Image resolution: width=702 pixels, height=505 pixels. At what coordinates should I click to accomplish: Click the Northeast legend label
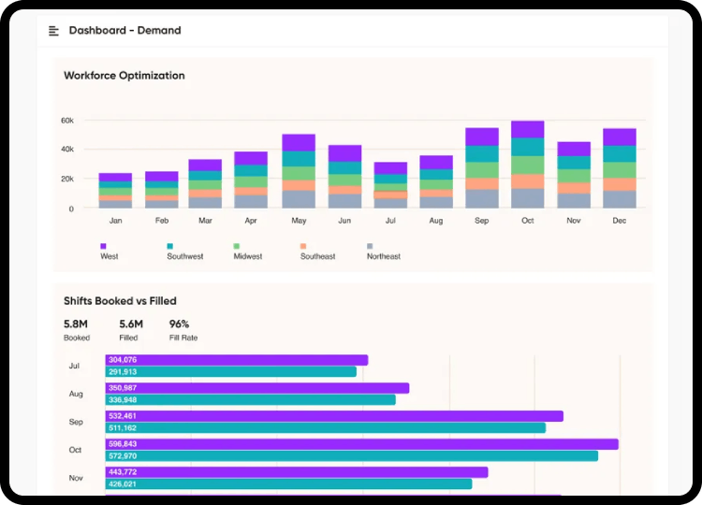pos(384,256)
